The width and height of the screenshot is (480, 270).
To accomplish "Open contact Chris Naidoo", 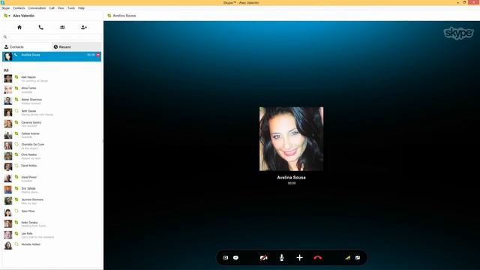I will [x=52, y=156].
